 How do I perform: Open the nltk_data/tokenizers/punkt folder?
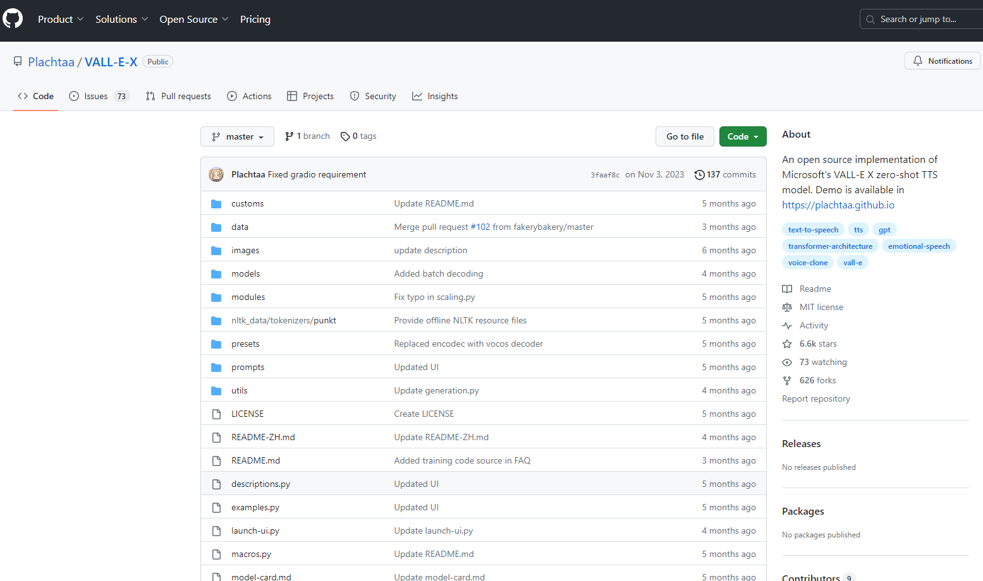tap(284, 320)
